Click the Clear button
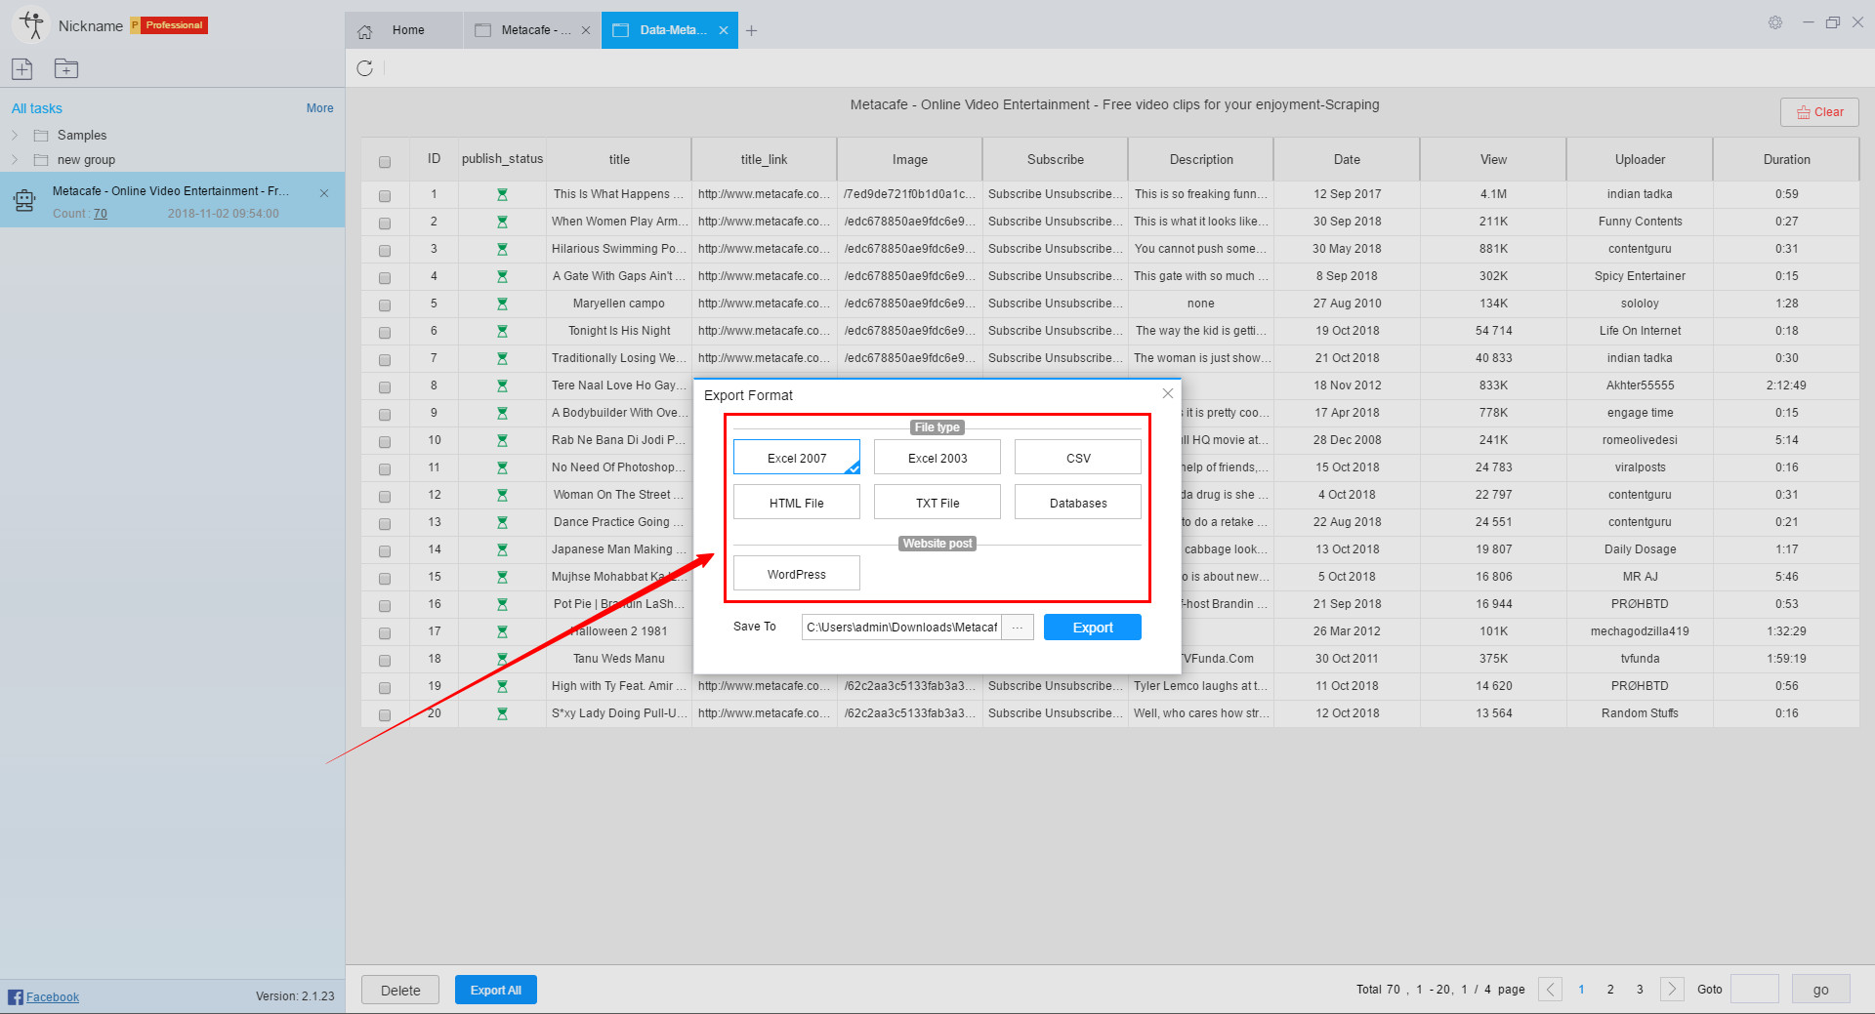 pyautogui.click(x=1819, y=112)
